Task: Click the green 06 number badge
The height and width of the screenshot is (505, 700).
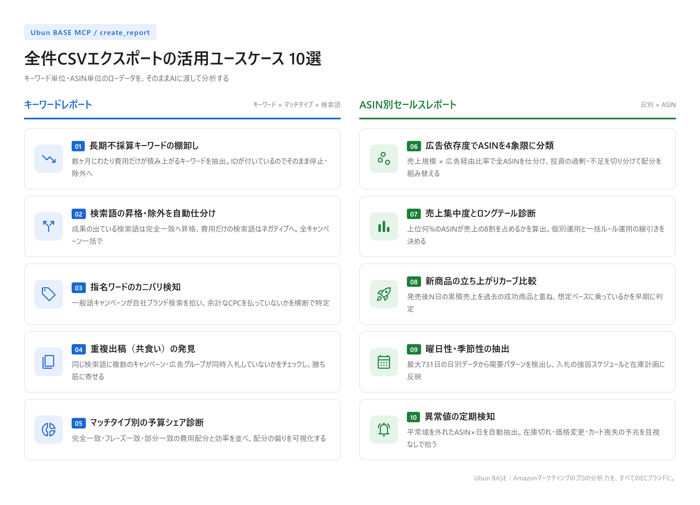Action: [x=414, y=146]
